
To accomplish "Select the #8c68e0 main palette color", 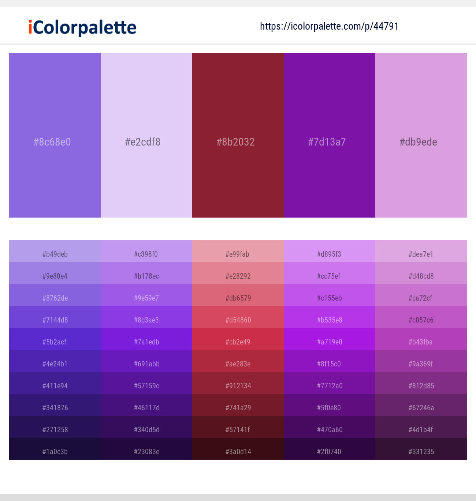I will pos(55,135).
